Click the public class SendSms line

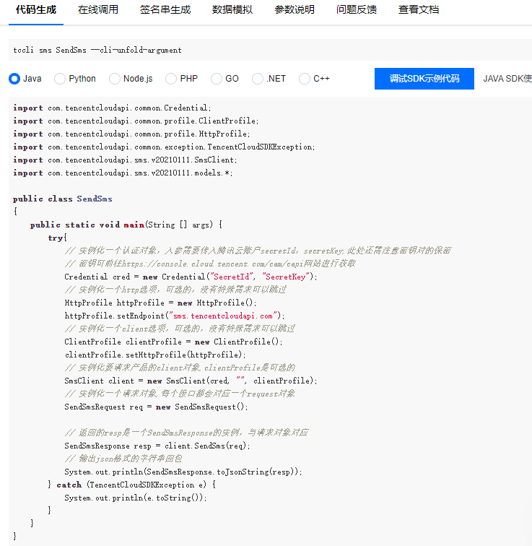pyautogui.click(x=63, y=199)
